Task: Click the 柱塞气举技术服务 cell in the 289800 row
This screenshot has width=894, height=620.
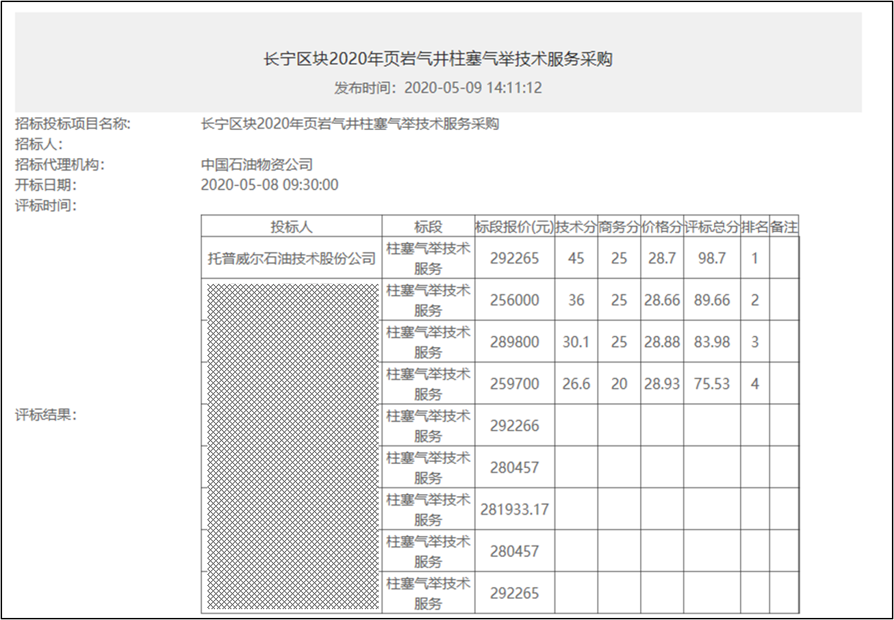Action: coord(429,341)
